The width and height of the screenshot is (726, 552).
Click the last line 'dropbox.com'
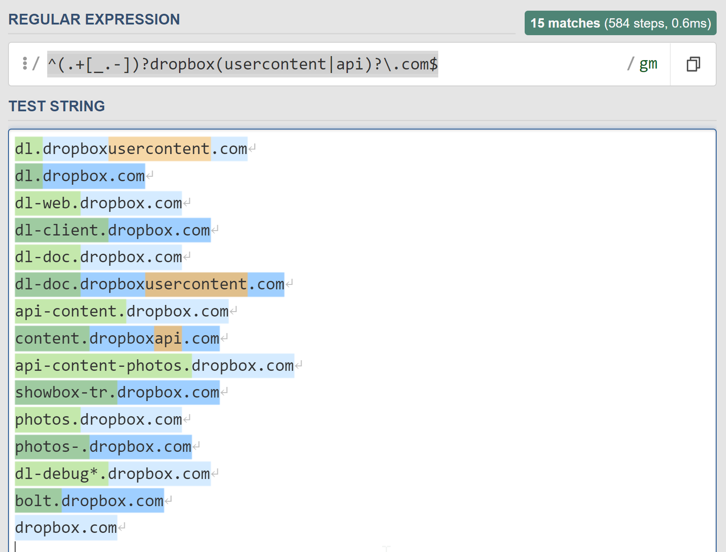(x=66, y=528)
